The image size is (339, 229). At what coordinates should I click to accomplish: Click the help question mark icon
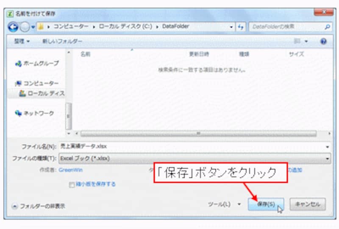[323, 41]
